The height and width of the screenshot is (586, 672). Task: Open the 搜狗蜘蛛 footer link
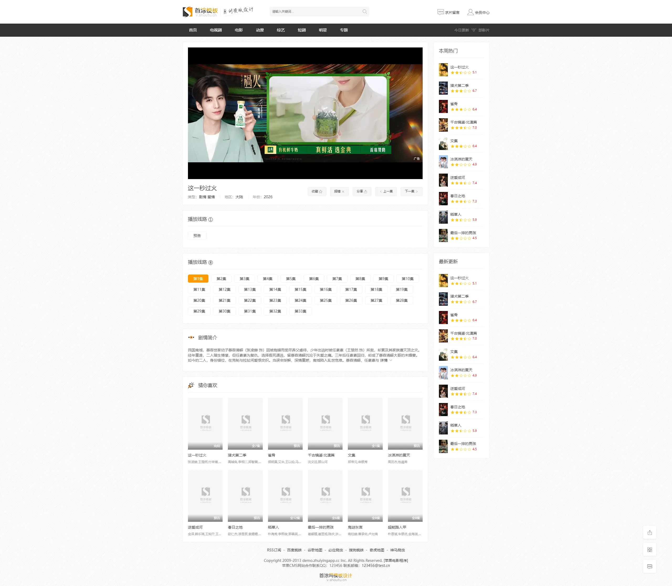[356, 550]
